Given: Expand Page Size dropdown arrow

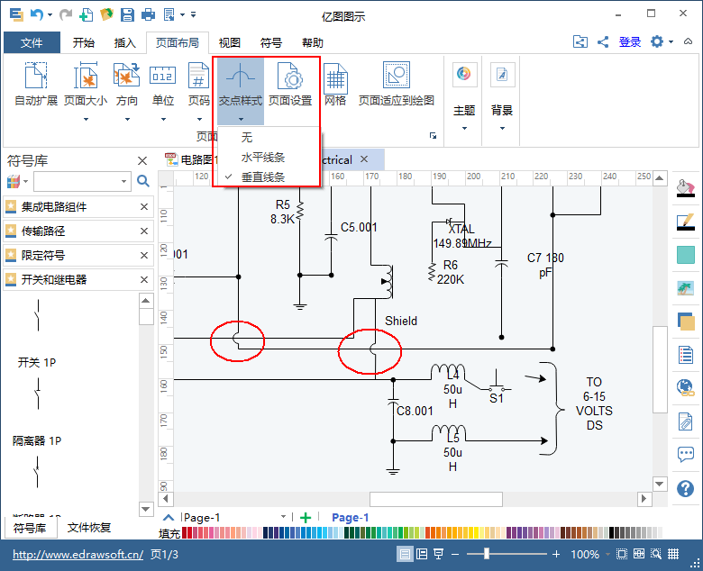Looking at the screenshot, I should (x=86, y=119).
